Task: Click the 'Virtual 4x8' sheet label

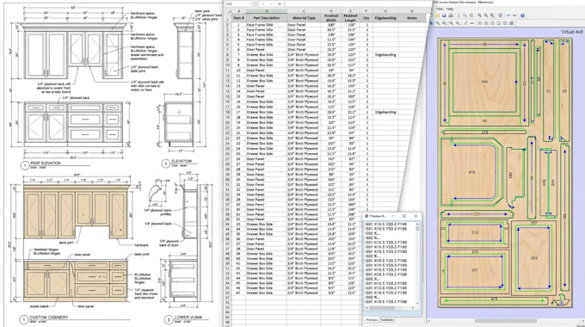Action: point(571,33)
